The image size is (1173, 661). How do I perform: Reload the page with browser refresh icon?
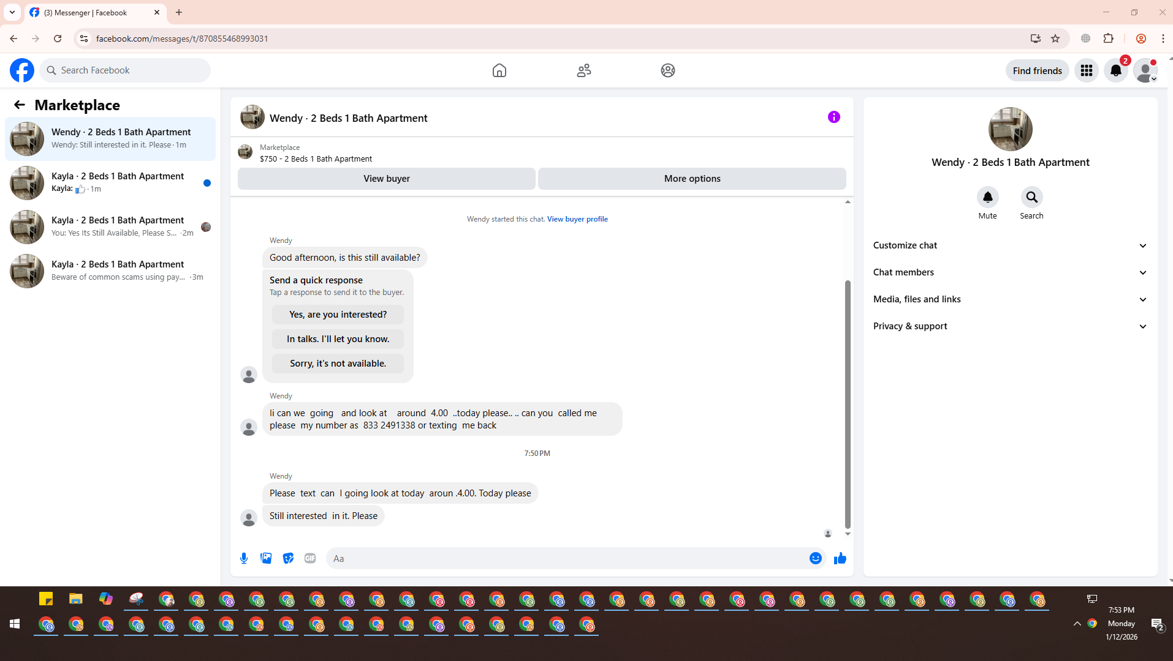tap(58, 39)
